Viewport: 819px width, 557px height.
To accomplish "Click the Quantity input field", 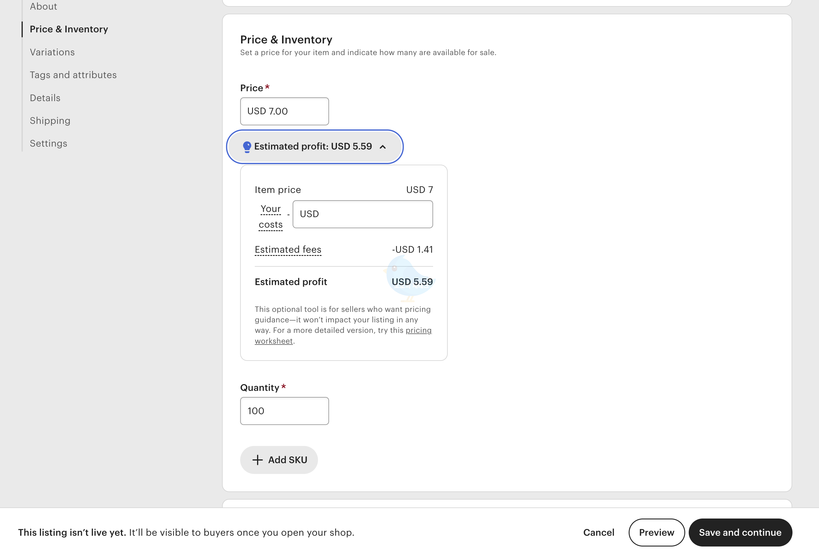I will coord(284,411).
